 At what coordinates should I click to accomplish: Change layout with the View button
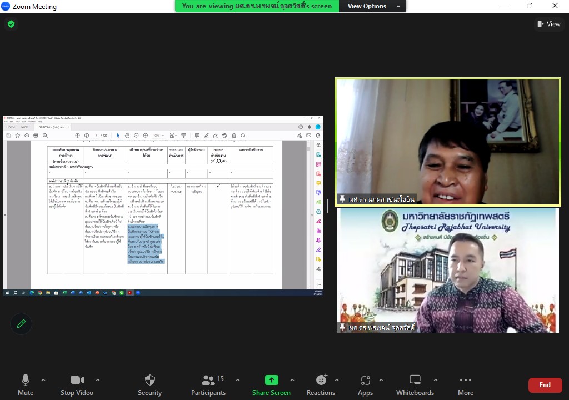pos(548,24)
